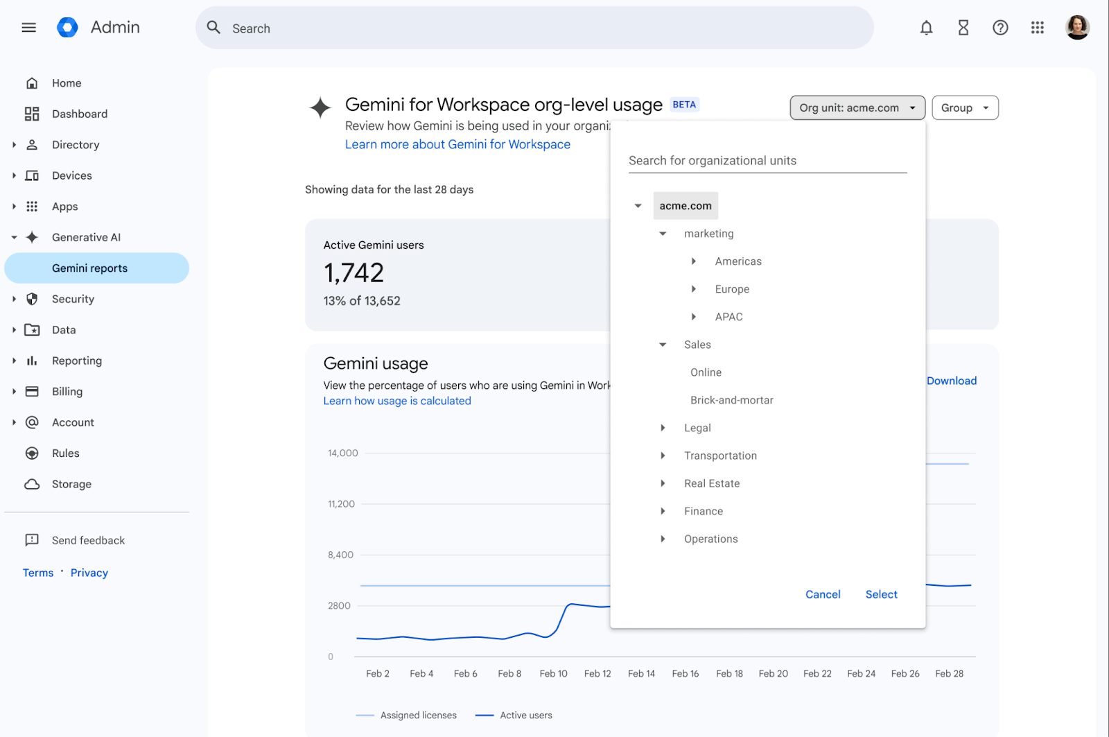Open Storage in sidebar
Viewport: 1109px width, 737px height.
tap(71, 484)
